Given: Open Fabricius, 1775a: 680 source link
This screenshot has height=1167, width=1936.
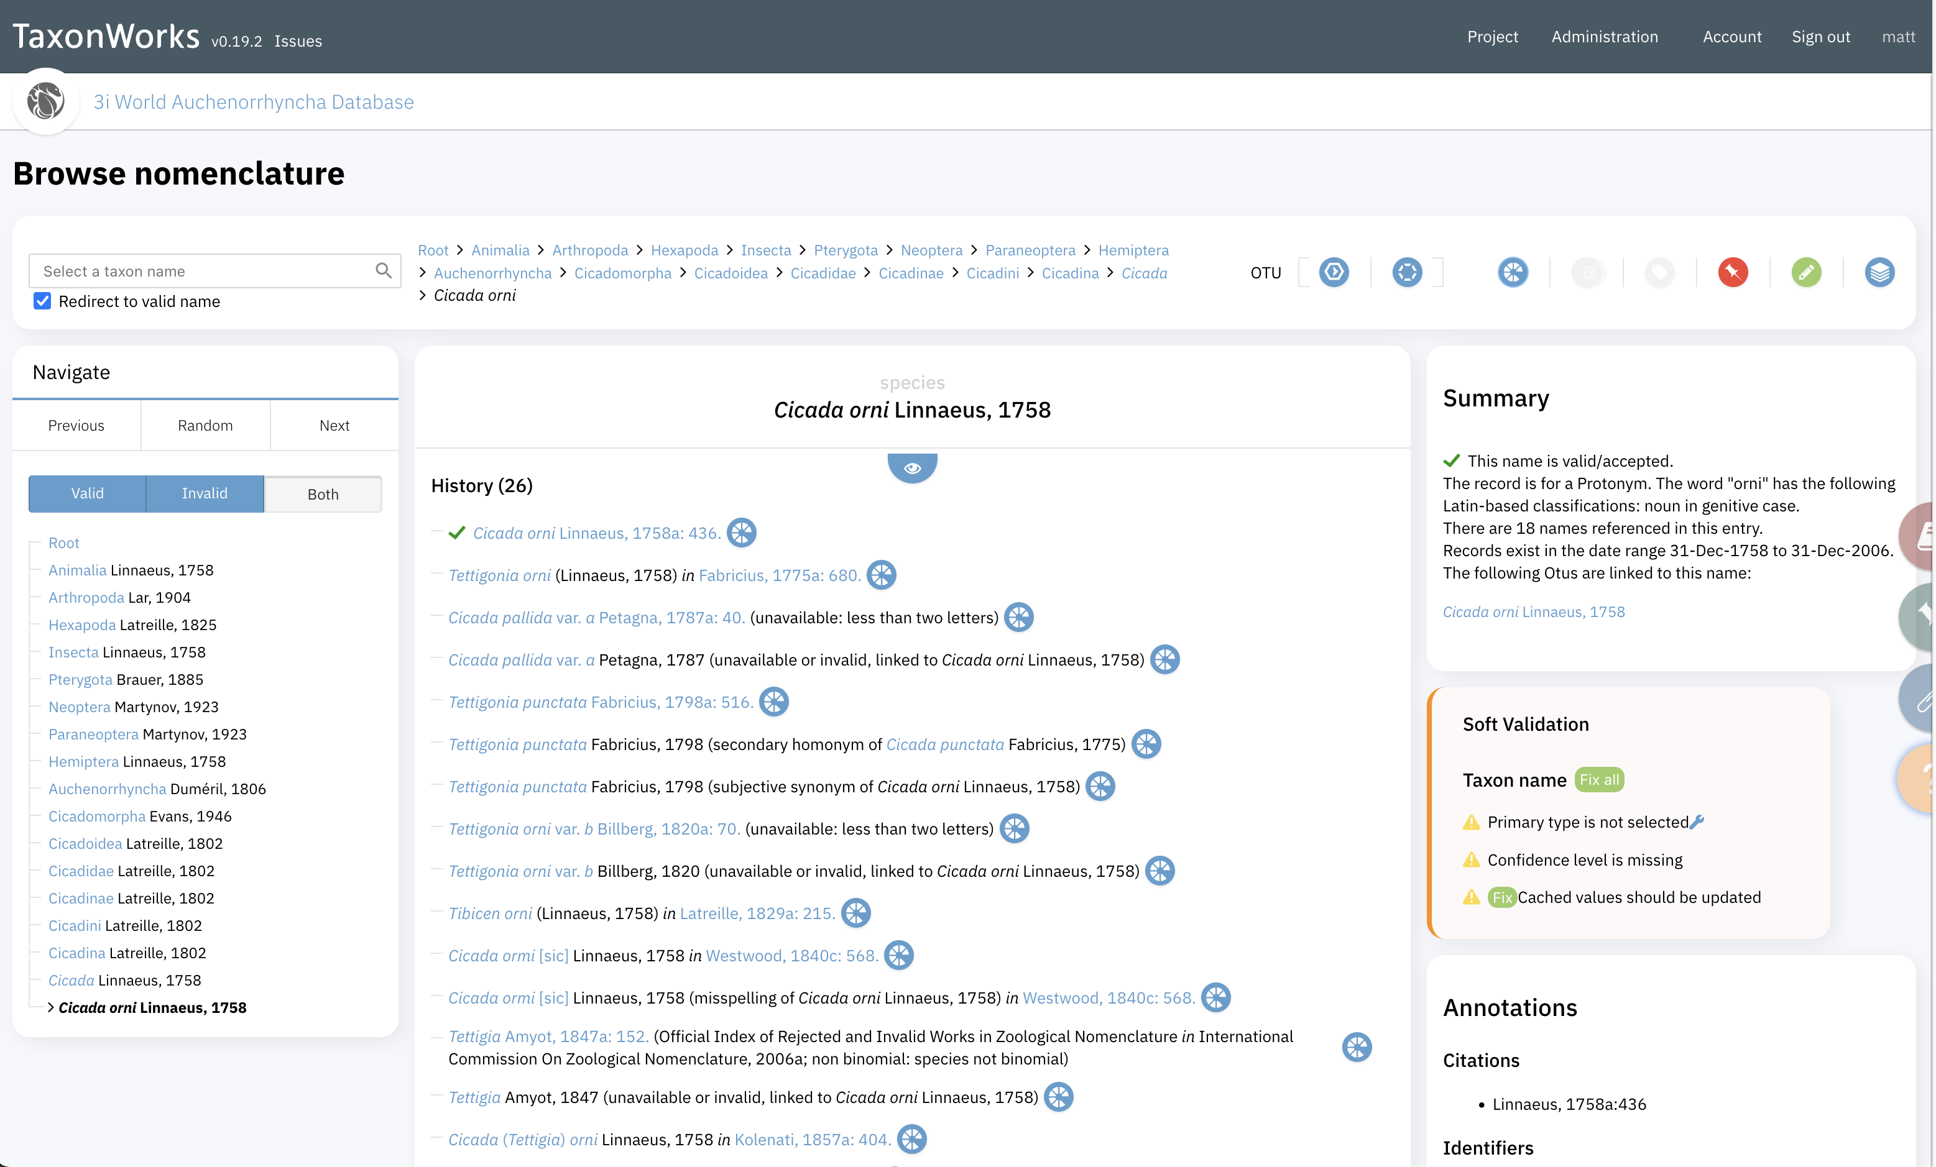Looking at the screenshot, I should [x=780, y=575].
